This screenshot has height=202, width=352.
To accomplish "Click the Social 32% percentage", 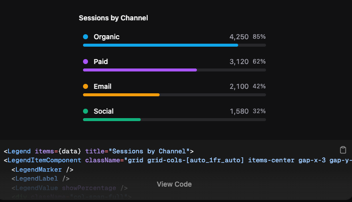I will click(x=259, y=111).
